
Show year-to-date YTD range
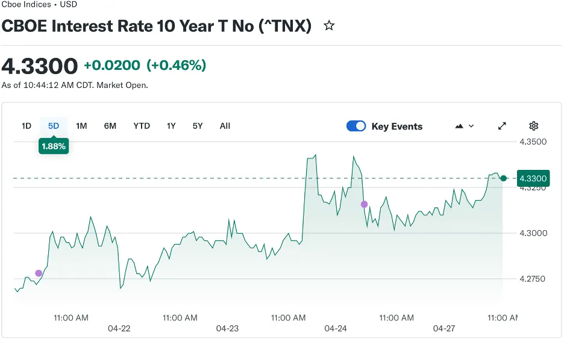pyautogui.click(x=142, y=126)
